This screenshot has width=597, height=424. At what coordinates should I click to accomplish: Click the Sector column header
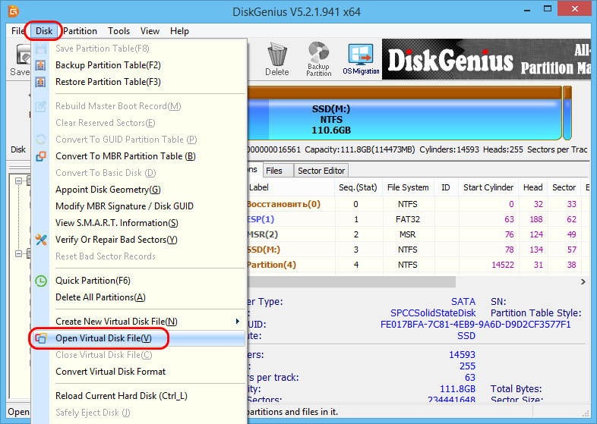[x=564, y=187]
